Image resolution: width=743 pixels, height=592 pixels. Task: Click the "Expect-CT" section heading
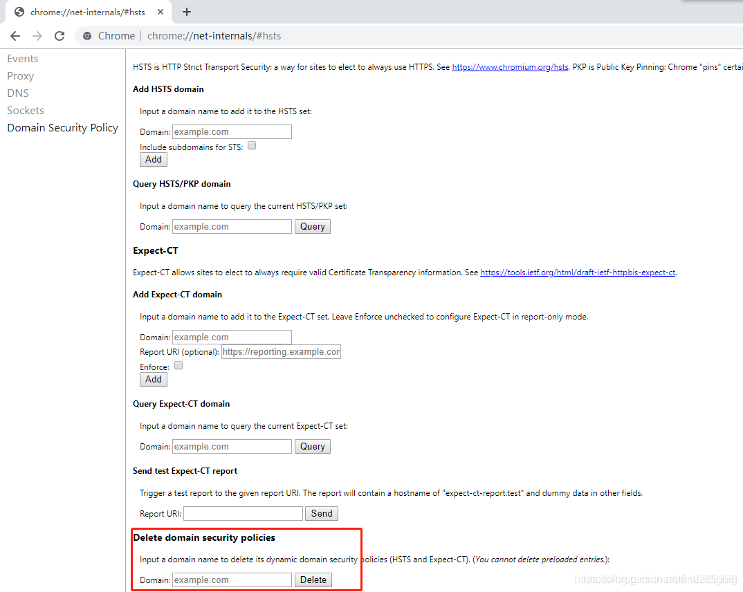[156, 250]
